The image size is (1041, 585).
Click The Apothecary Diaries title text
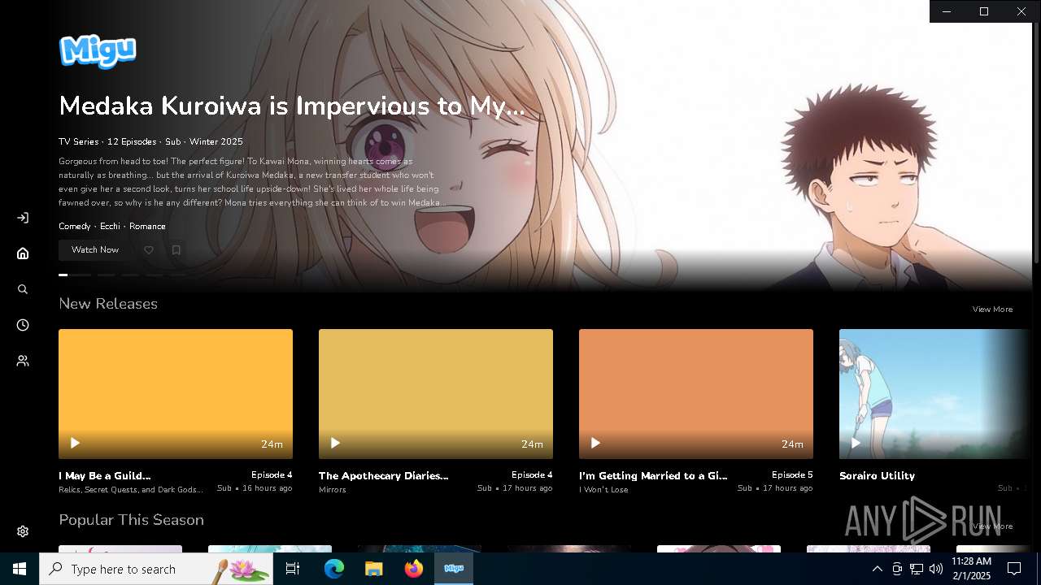[x=384, y=476]
